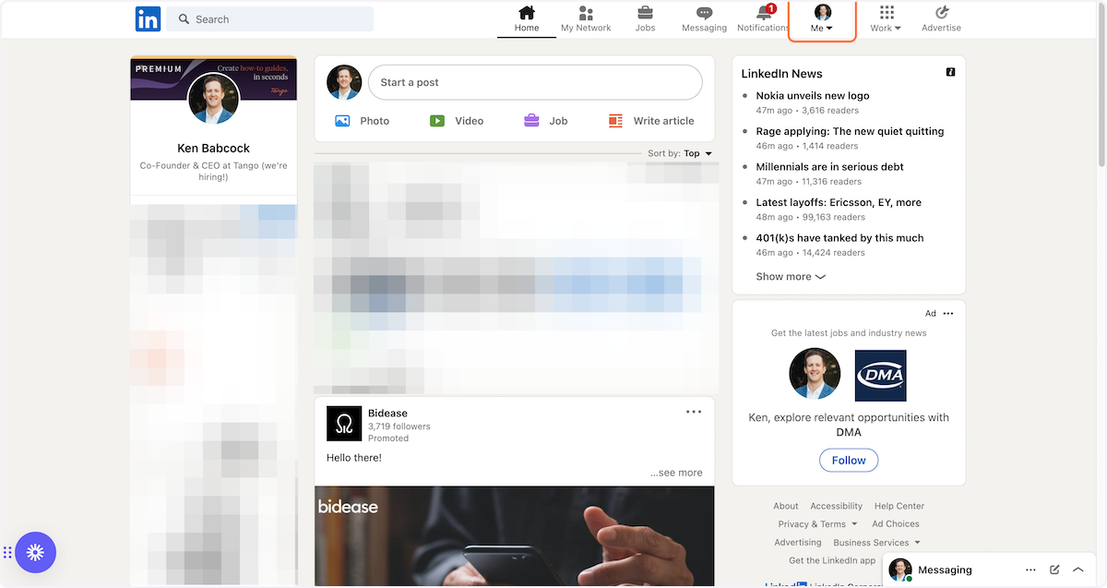Open Latest layoffs: Ericsson, EY, more
Screen dimensions: 1107x588
tap(839, 202)
